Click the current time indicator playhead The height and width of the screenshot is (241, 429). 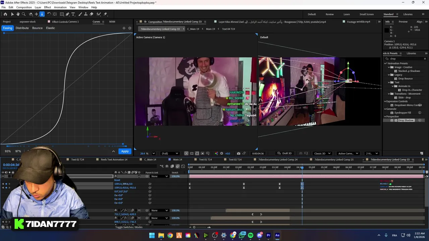coord(302,167)
